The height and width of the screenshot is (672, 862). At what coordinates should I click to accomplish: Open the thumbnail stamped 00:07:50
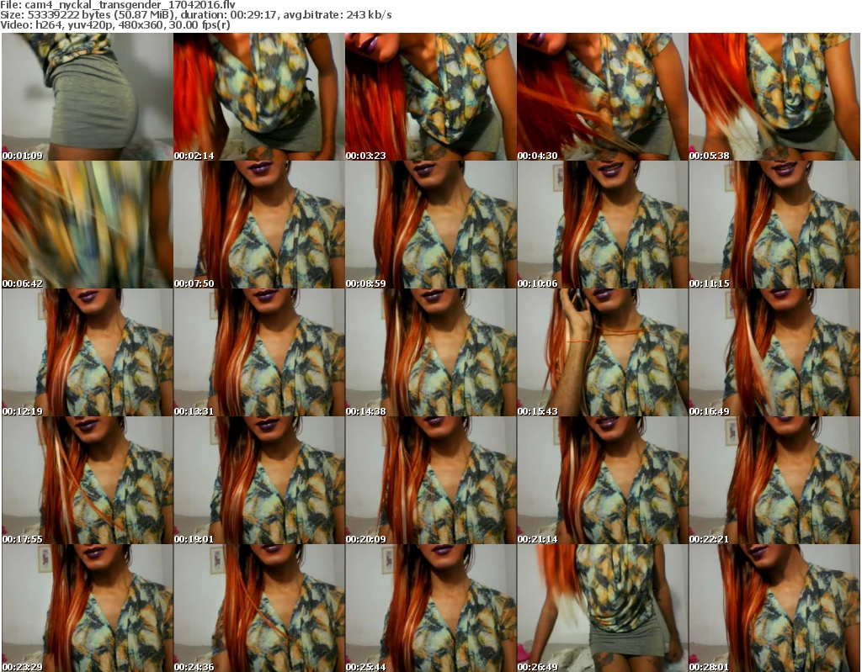click(259, 225)
